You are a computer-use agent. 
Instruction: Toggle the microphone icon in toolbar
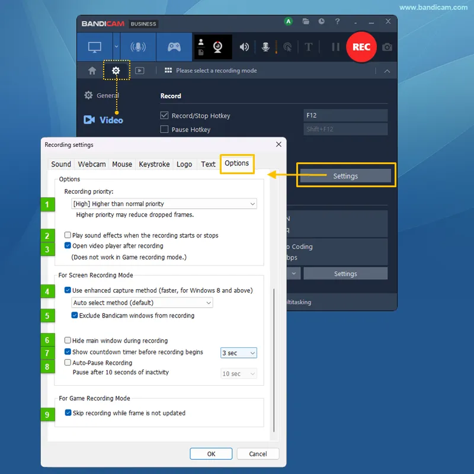coord(265,47)
